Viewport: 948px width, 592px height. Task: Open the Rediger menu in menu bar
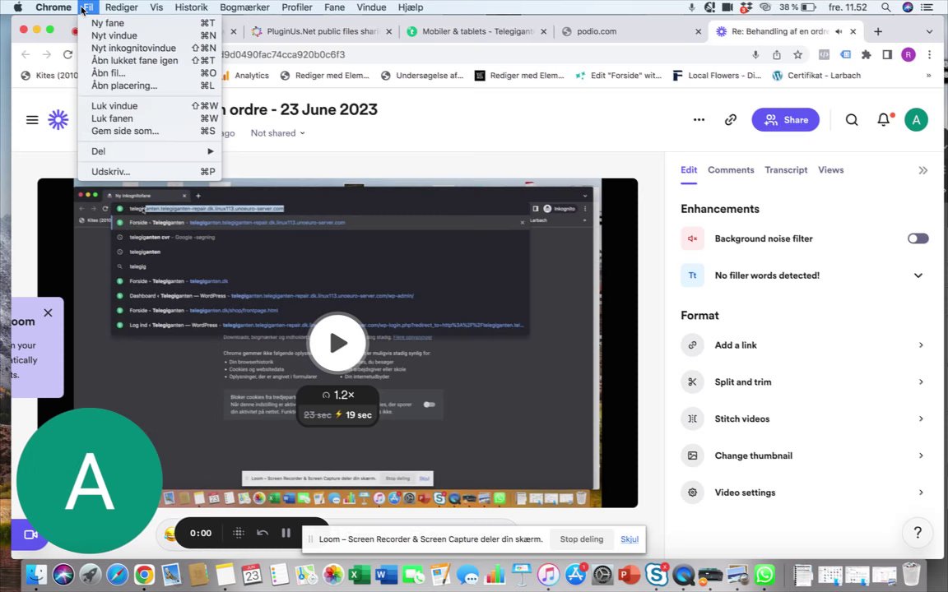(x=121, y=7)
